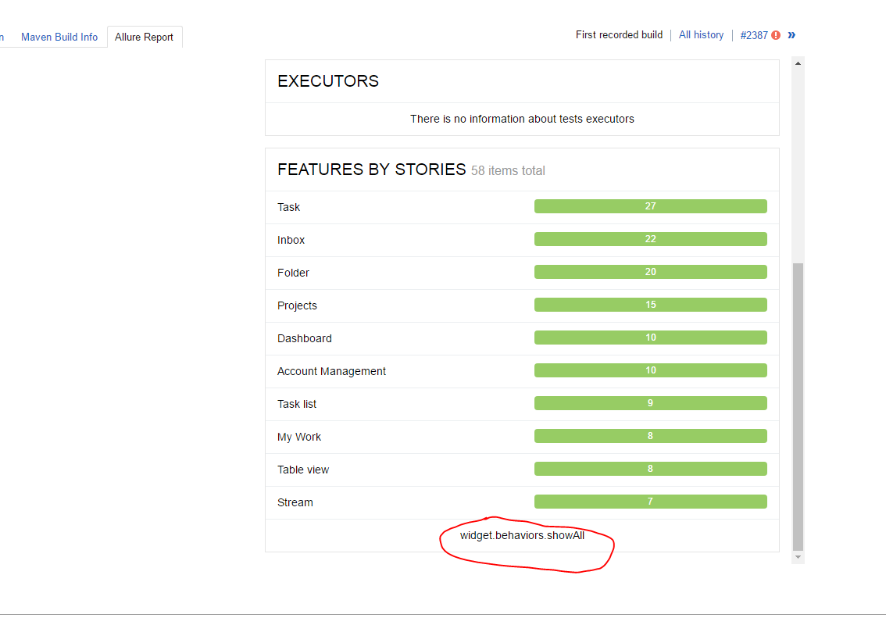The width and height of the screenshot is (886, 618).
Task: Click the double-chevron next build icon
Action: pyautogui.click(x=791, y=34)
